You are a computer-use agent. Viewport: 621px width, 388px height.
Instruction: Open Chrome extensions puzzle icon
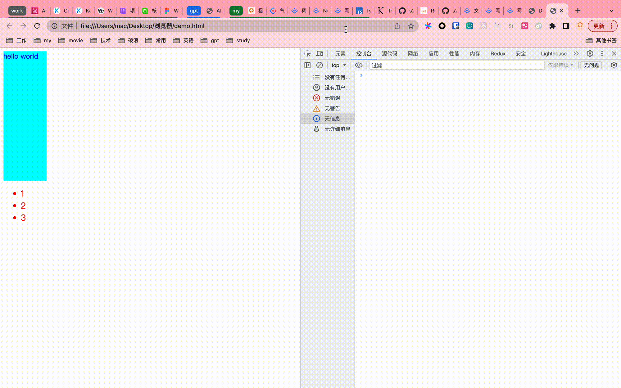coord(552,26)
